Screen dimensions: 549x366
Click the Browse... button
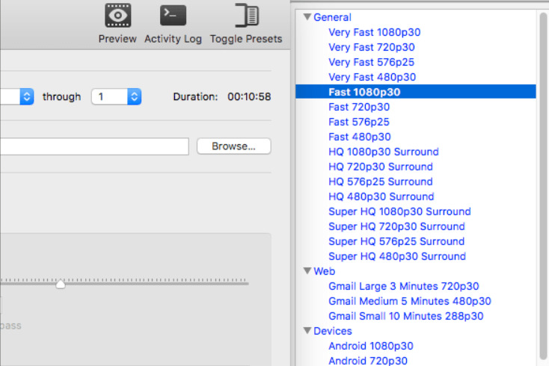pyautogui.click(x=233, y=146)
